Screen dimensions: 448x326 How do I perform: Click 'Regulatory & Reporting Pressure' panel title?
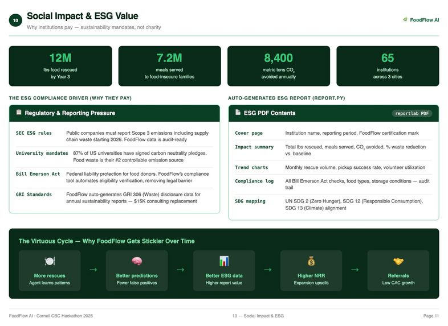(x=70, y=113)
